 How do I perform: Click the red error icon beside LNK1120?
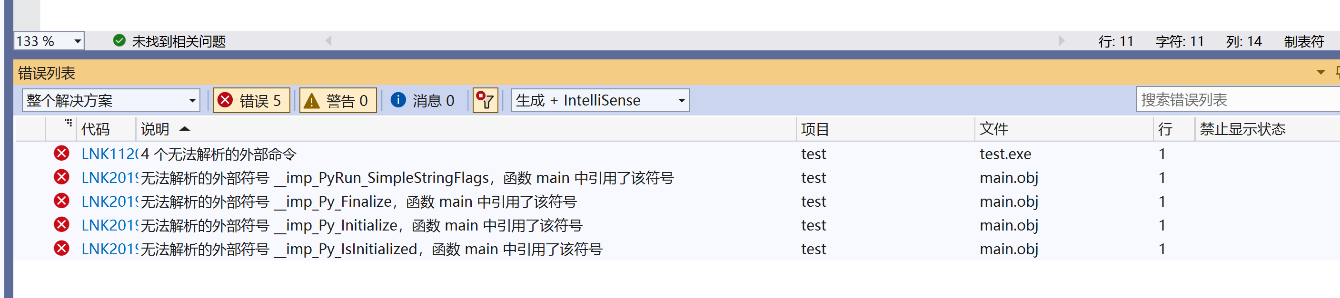click(62, 154)
